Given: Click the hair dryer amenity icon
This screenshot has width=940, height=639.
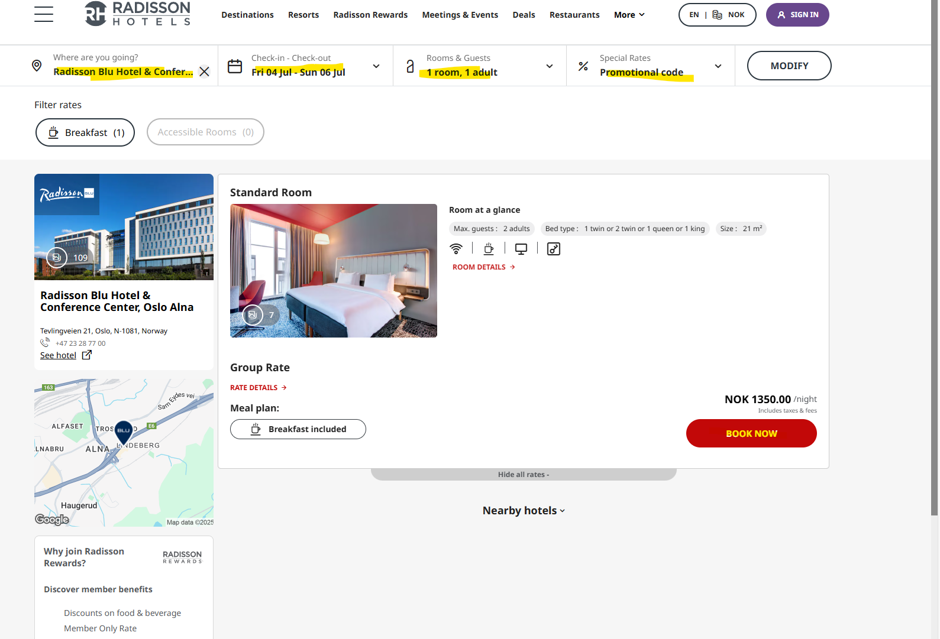Looking at the screenshot, I should click(554, 249).
